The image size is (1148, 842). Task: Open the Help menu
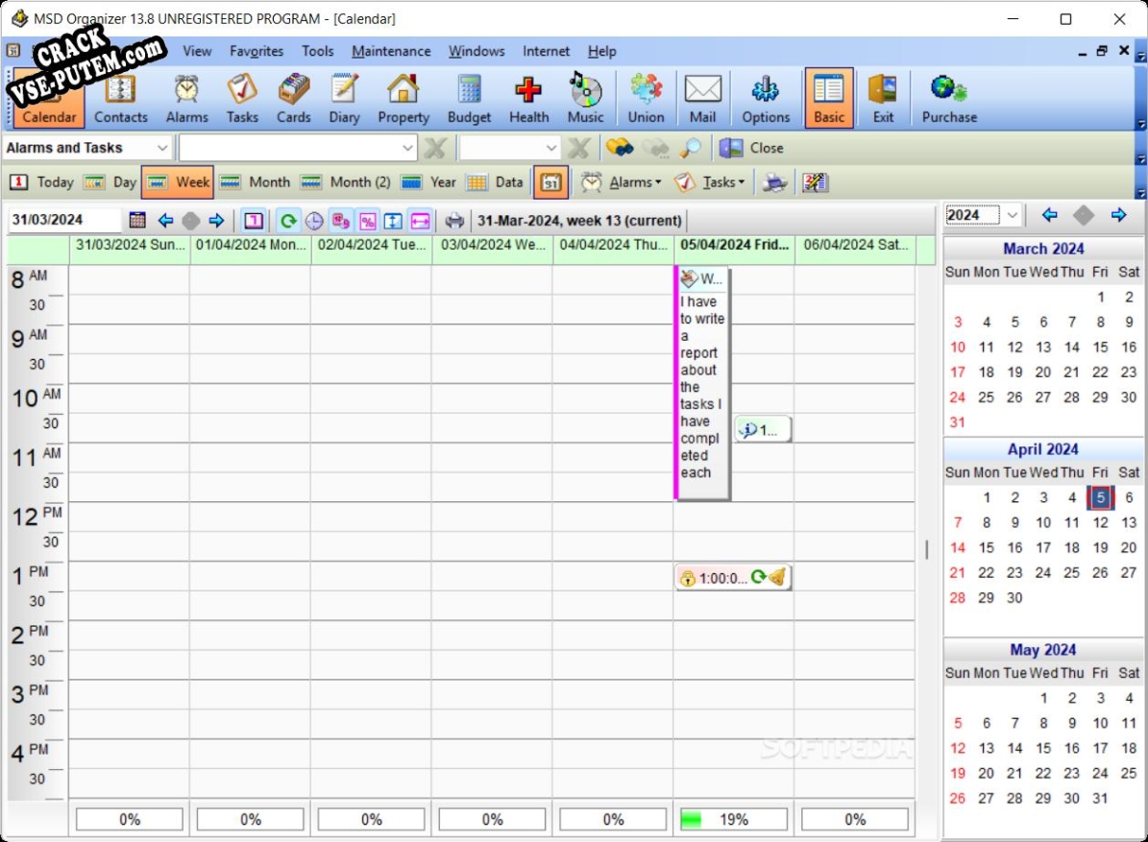pos(601,51)
